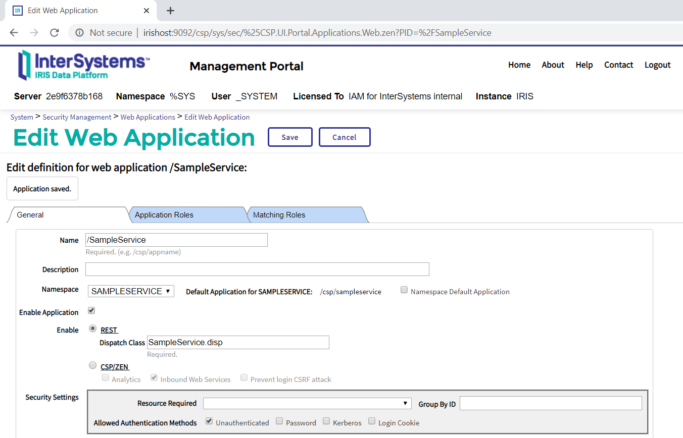The image size is (683, 438).
Task: Click the '/csp/sampleservice' default application text
Action: tap(351, 292)
